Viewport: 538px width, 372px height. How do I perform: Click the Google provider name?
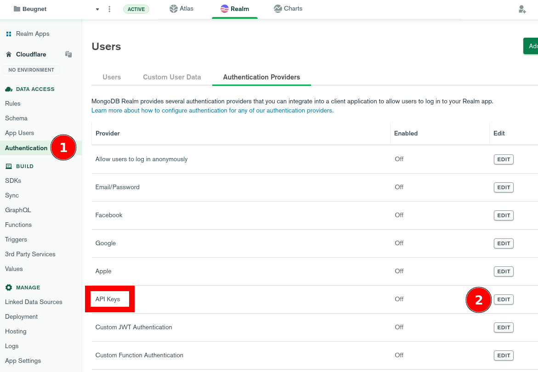click(106, 243)
